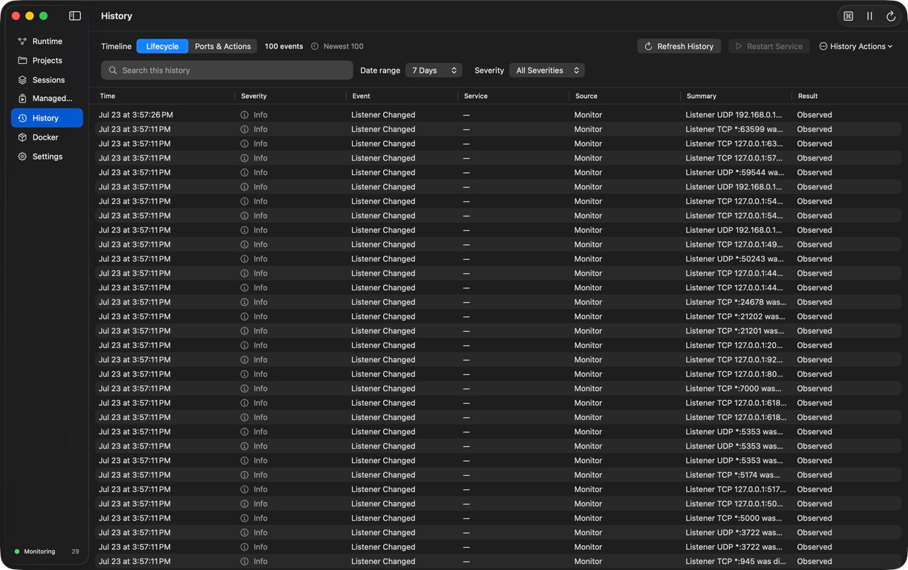This screenshot has width=908, height=570.
Task: Click info icon in the *:24678 listener row
Action: pos(244,302)
